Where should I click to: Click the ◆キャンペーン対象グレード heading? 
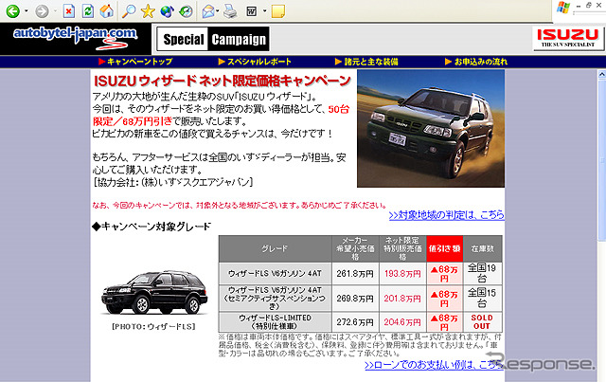151,227
